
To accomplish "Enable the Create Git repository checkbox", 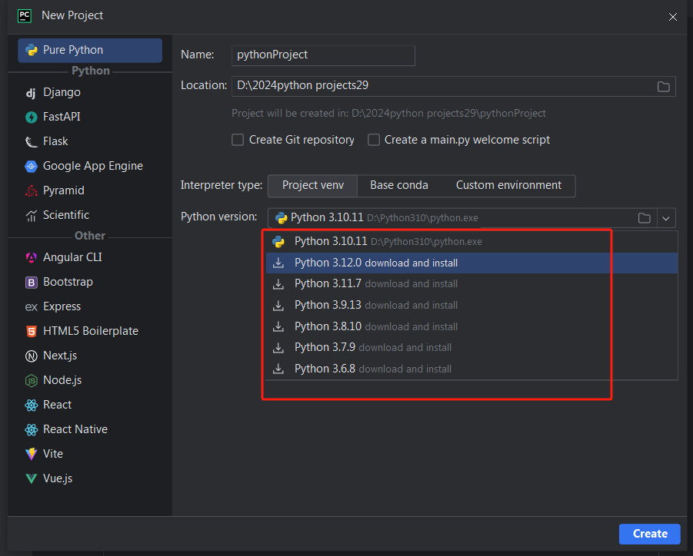I will click(x=238, y=140).
